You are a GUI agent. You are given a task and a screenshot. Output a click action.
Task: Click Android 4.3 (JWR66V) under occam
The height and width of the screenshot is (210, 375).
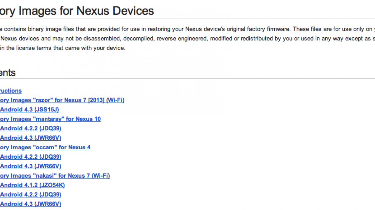pyautogui.click(x=31, y=166)
